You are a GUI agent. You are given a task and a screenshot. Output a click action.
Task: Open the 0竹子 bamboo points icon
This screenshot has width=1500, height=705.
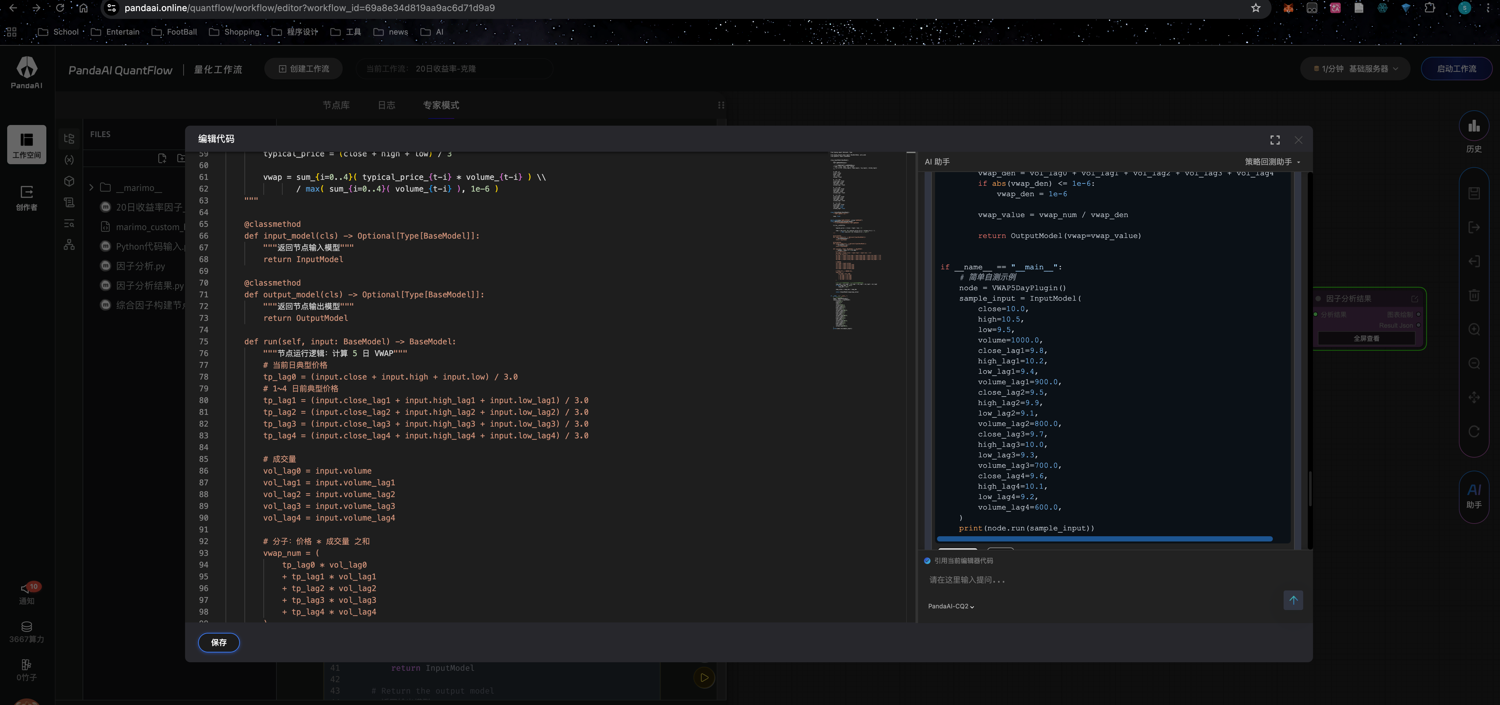point(27,670)
